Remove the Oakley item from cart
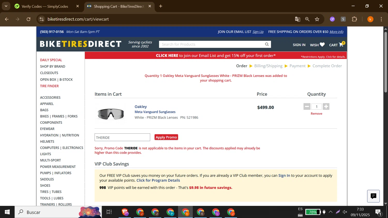The width and height of the screenshot is (388, 218). point(316,114)
